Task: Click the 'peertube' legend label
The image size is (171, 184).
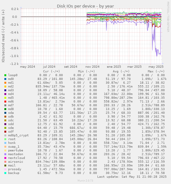Action: [16, 150]
